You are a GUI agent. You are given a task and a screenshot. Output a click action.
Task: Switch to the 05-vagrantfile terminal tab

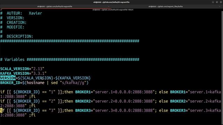(55, 7)
